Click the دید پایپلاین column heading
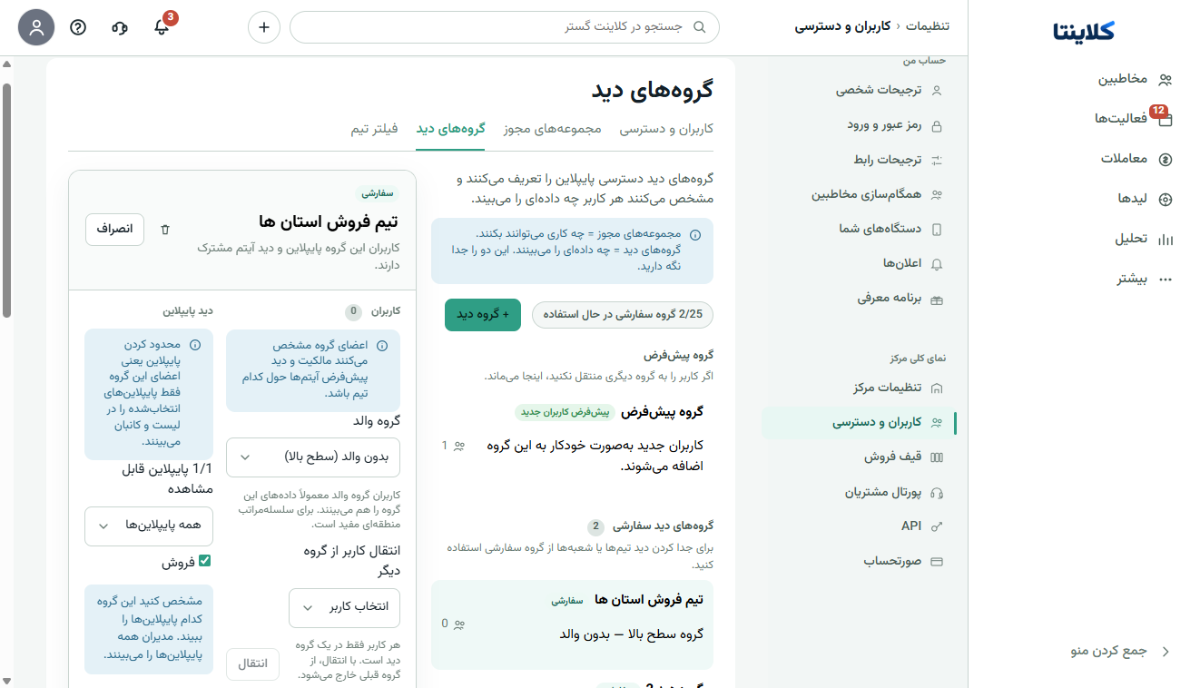1200x688 pixels. tap(188, 310)
